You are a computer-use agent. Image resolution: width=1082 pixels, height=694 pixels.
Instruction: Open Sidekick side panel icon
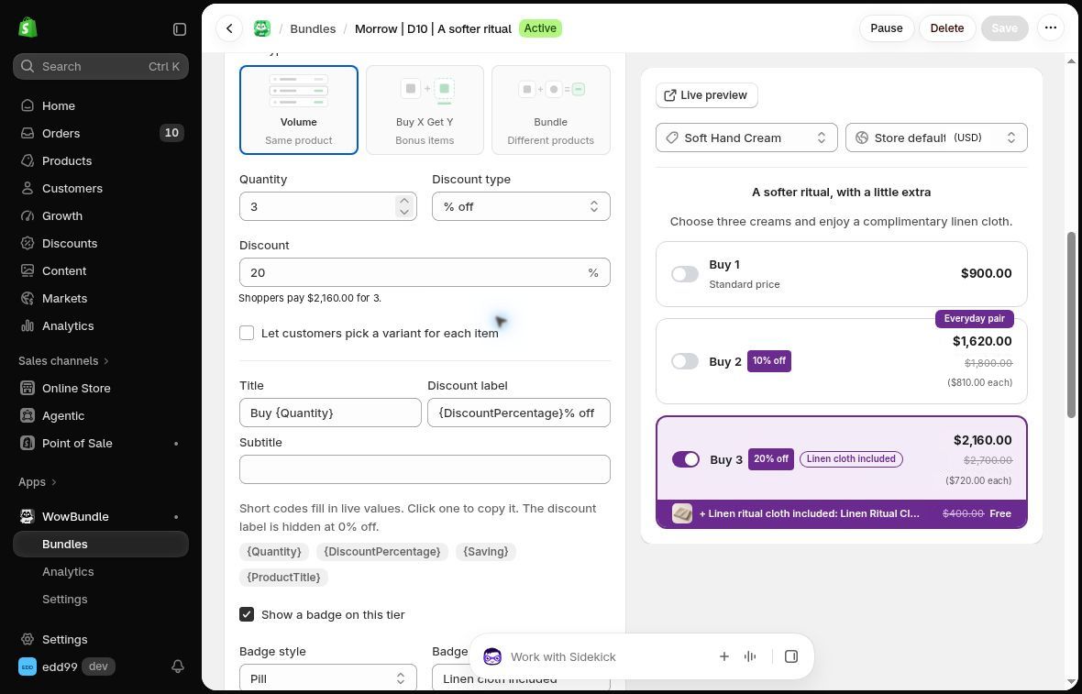[790, 656]
